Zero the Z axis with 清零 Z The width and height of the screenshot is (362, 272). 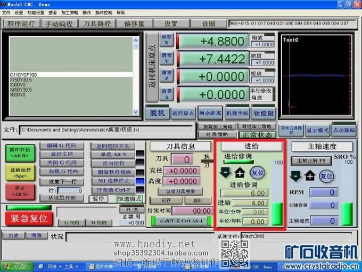tap(167, 76)
